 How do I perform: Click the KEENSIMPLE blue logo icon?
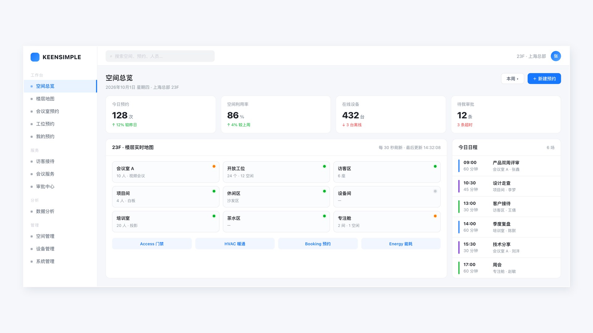[x=35, y=57]
